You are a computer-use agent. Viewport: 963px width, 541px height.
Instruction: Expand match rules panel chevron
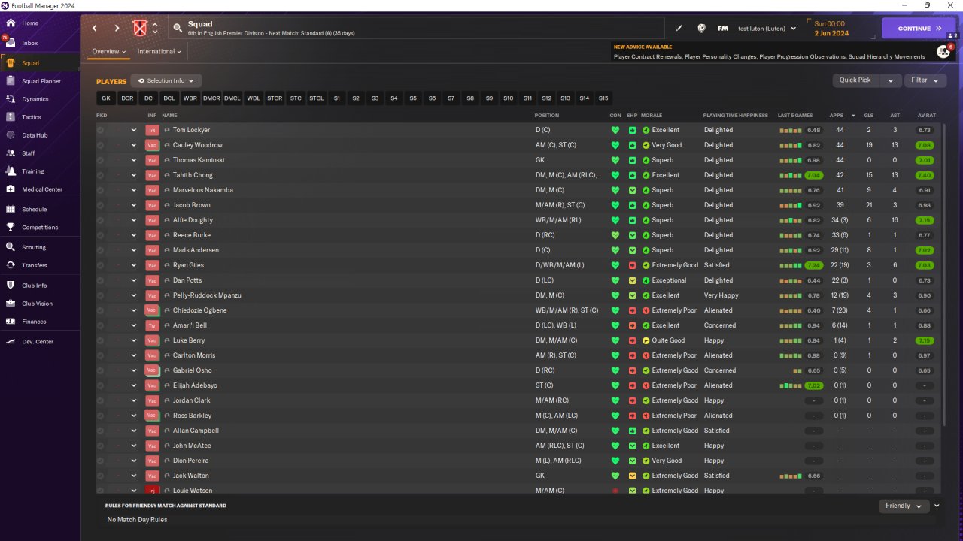click(937, 506)
